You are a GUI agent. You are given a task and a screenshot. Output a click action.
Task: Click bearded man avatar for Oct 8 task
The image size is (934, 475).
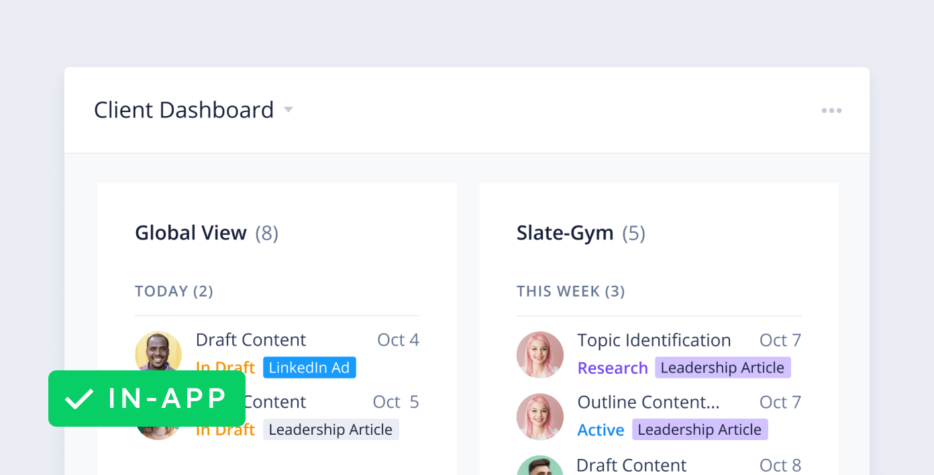540,467
